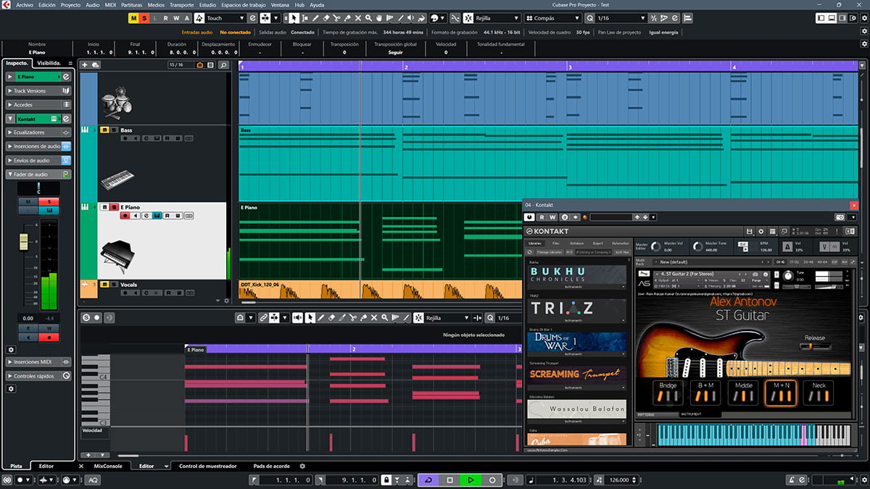The height and width of the screenshot is (489, 870).
Task: Open inspector settings gear below the fader
Action: [11, 350]
